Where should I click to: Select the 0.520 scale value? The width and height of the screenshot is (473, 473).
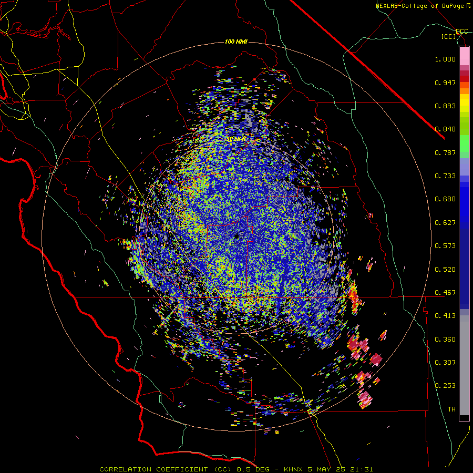click(445, 270)
